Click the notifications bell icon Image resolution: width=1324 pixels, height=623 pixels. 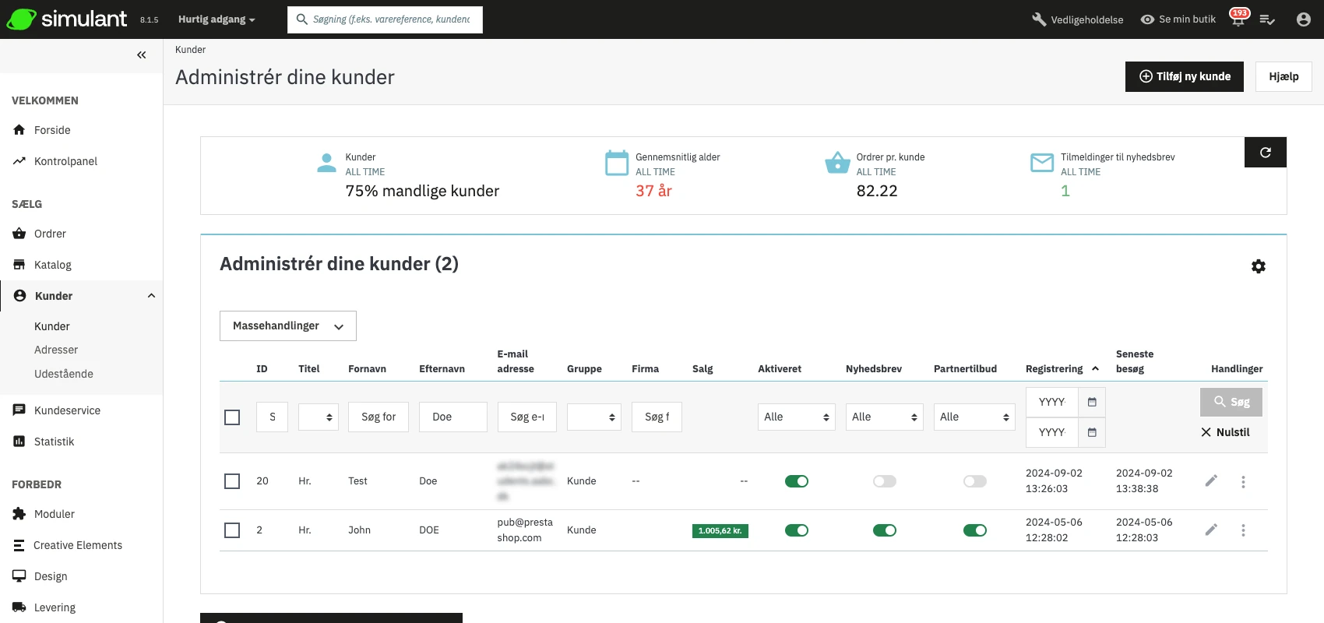click(x=1238, y=19)
